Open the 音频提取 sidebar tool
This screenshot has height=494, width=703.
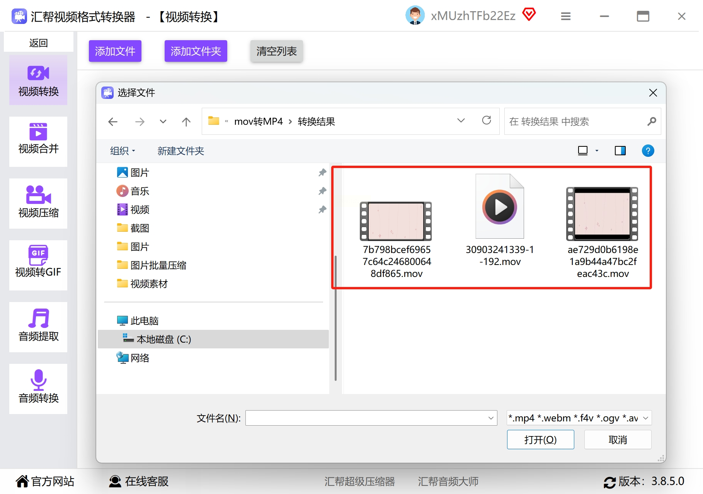pyautogui.click(x=38, y=327)
